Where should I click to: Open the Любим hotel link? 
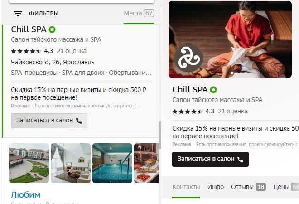point(25,195)
